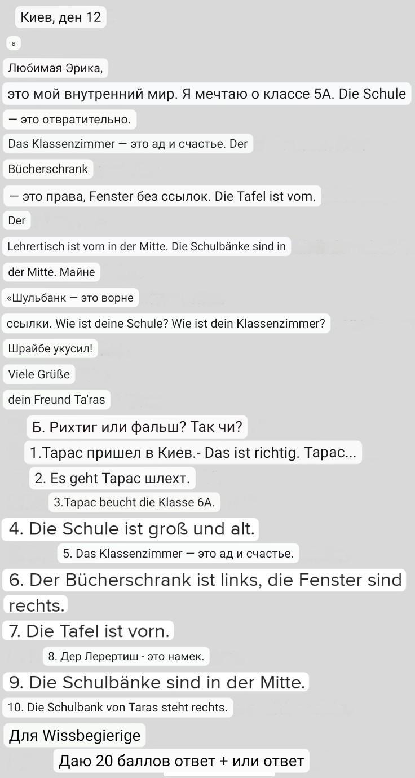This screenshot has width=415, height=778.
Task: Click statement '2. Es geht Тарас шлехт.'
Action: coord(112,479)
